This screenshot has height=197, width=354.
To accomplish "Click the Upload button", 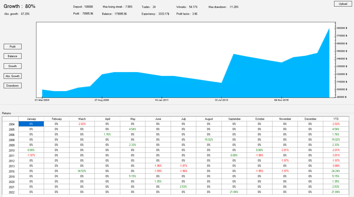I will click(343, 4).
